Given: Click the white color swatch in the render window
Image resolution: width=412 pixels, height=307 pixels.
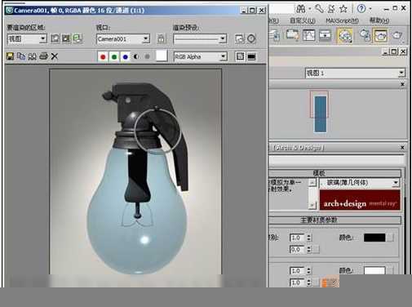Looking at the screenshot, I should pos(162,56).
